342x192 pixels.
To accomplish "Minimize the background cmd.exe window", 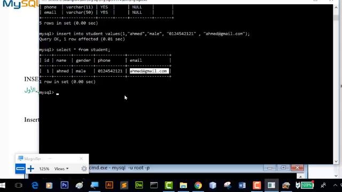I will 269,168.
